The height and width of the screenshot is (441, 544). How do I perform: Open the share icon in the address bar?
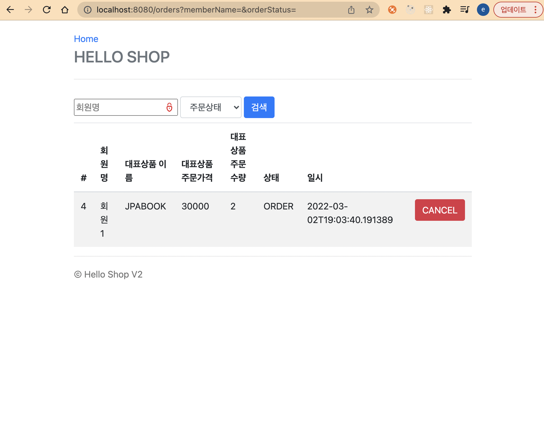(x=351, y=10)
